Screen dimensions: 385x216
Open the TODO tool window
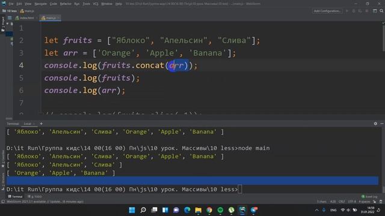35,196
